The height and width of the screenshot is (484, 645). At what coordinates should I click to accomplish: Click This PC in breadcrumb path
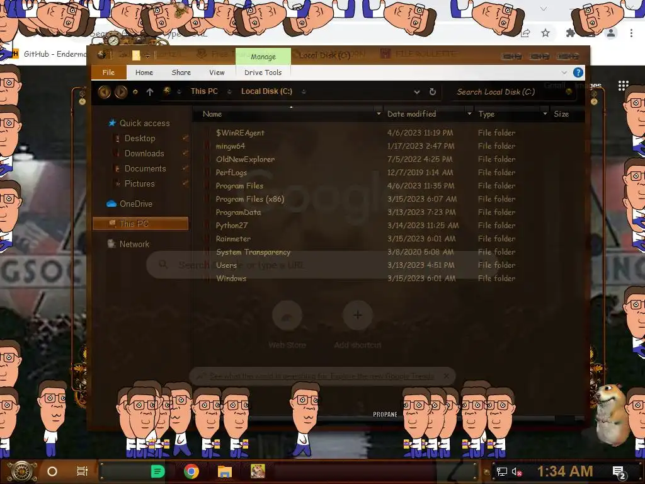tap(204, 91)
